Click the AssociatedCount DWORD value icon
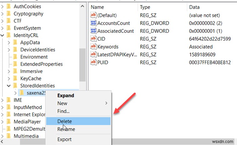 tap(93, 31)
